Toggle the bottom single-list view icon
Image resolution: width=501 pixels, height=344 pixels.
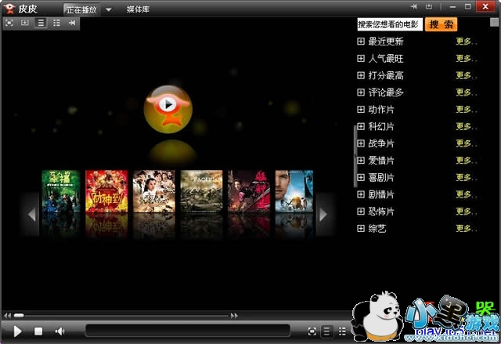pos(327,331)
